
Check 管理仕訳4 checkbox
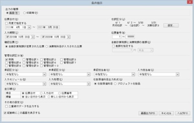[x=6, y=63]
